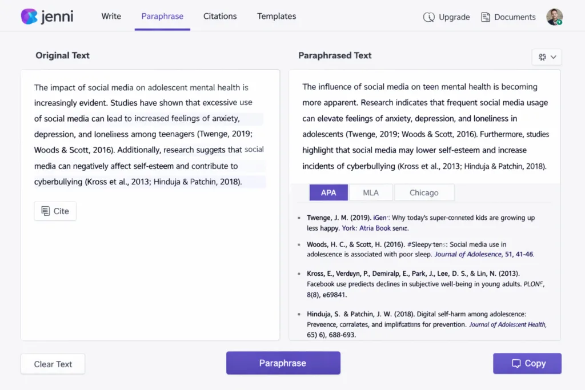585x390 pixels.
Task: Copy the paraphrased output
Action: pyautogui.click(x=527, y=363)
